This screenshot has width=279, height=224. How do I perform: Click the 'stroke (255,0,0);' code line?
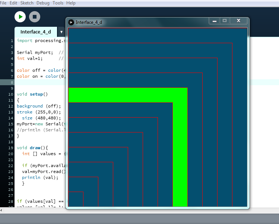[x=39, y=112]
